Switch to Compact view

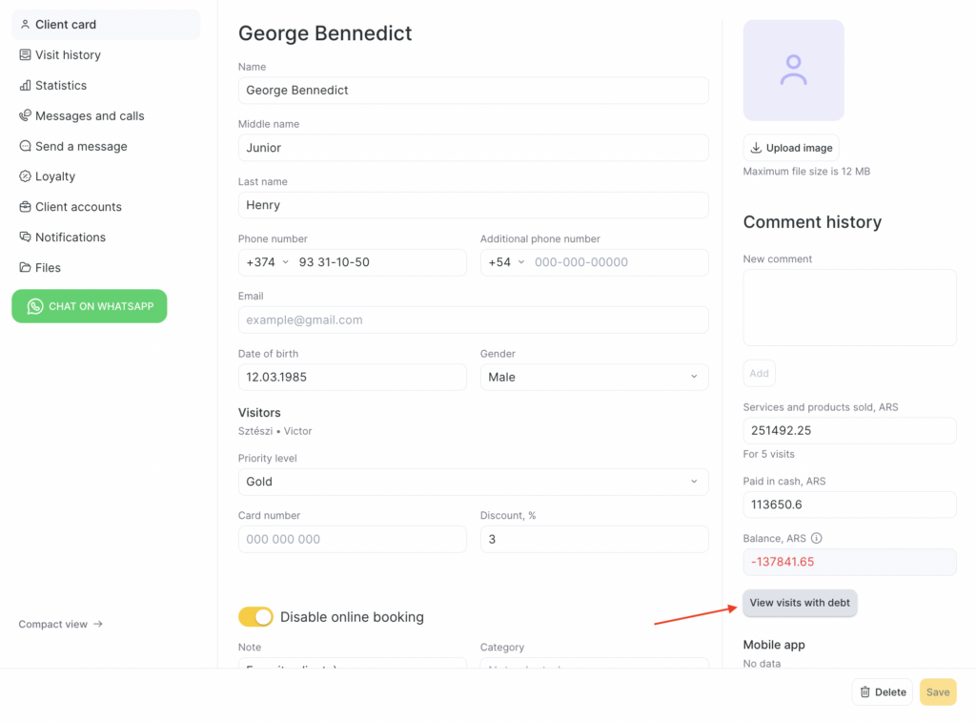click(x=60, y=625)
